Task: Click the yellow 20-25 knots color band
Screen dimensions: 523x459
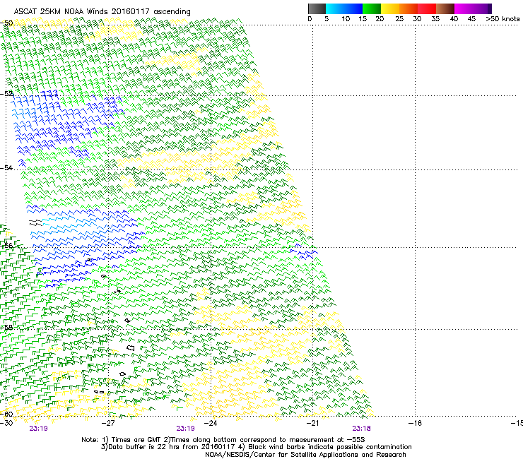Action: pos(390,8)
